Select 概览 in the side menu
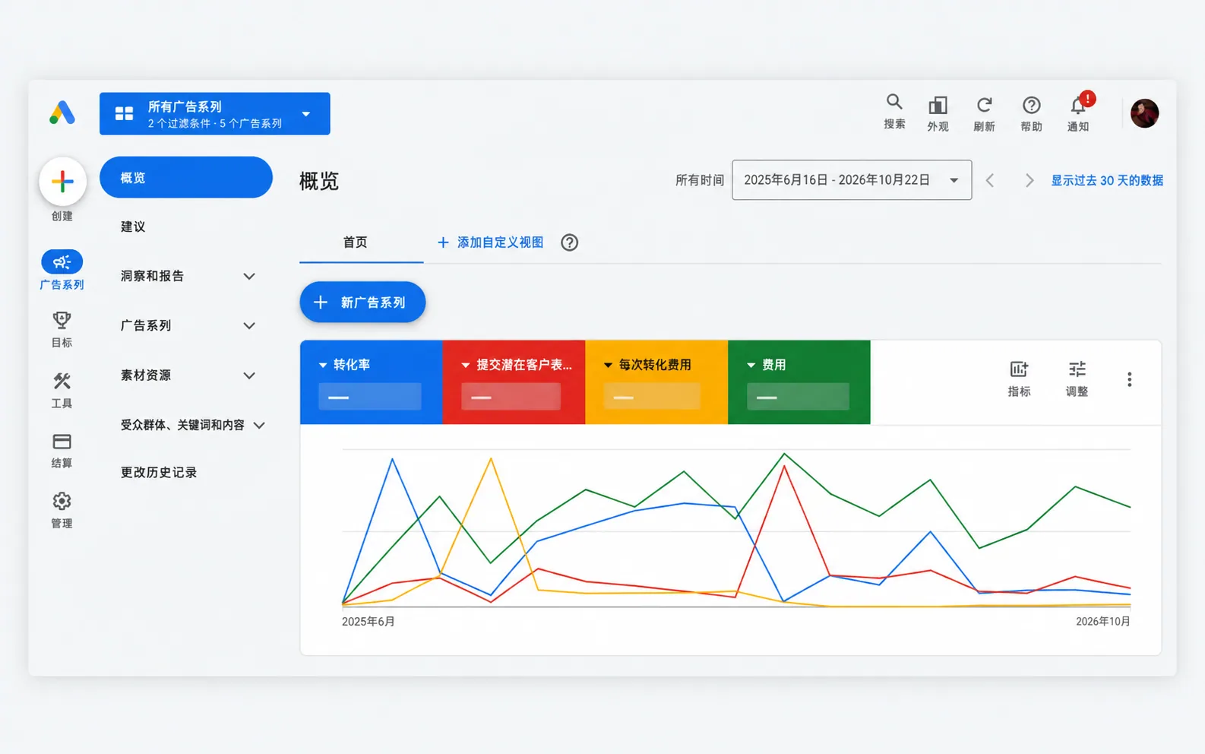The height and width of the screenshot is (754, 1205). coord(186,178)
